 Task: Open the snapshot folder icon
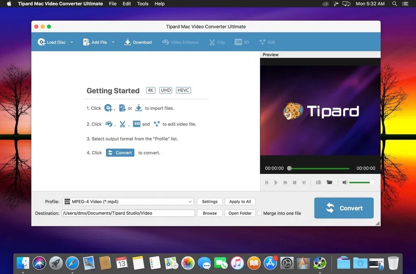pyautogui.click(x=329, y=182)
